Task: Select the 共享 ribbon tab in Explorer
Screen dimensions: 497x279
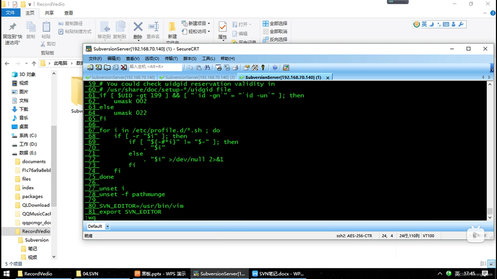Action: [49, 13]
